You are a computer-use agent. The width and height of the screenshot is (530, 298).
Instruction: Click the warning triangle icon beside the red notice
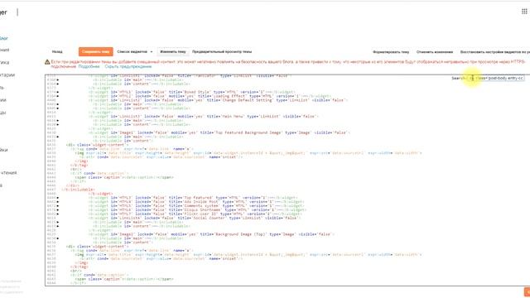(x=47, y=62)
